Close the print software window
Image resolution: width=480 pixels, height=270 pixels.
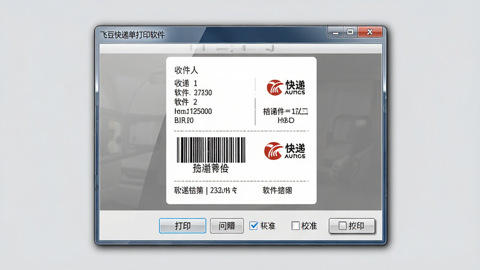370,32
